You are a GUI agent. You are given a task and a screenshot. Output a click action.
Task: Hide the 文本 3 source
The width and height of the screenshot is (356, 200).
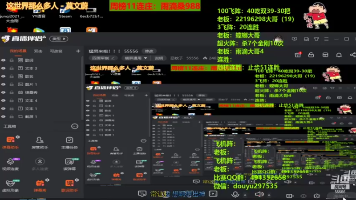(x=3, y=68)
